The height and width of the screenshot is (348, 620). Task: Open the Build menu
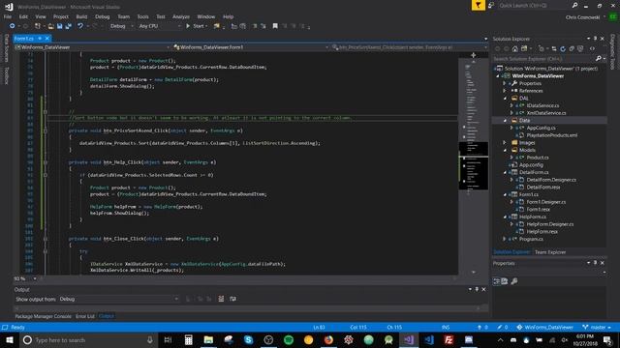tap(81, 16)
